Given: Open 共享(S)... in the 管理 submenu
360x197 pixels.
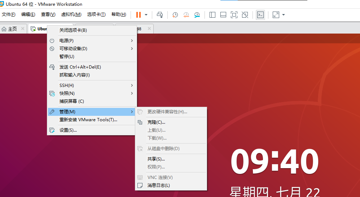Looking at the screenshot, I should click(x=171, y=159).
